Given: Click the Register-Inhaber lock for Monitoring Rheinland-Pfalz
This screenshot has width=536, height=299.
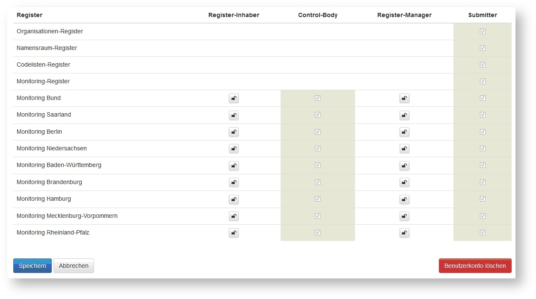Looking at the screenshot, I should [234, 232].
